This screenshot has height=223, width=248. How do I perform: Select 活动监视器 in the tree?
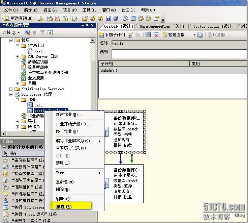[x=38, y=62]
